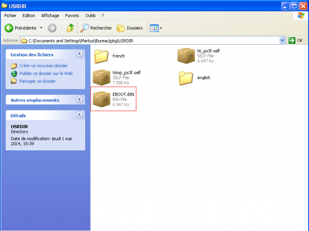This screenshot has height=231, width=309.
Task: Expand the Autres emplacements panel
Action: pyautogui.click(x=79, y=99)
